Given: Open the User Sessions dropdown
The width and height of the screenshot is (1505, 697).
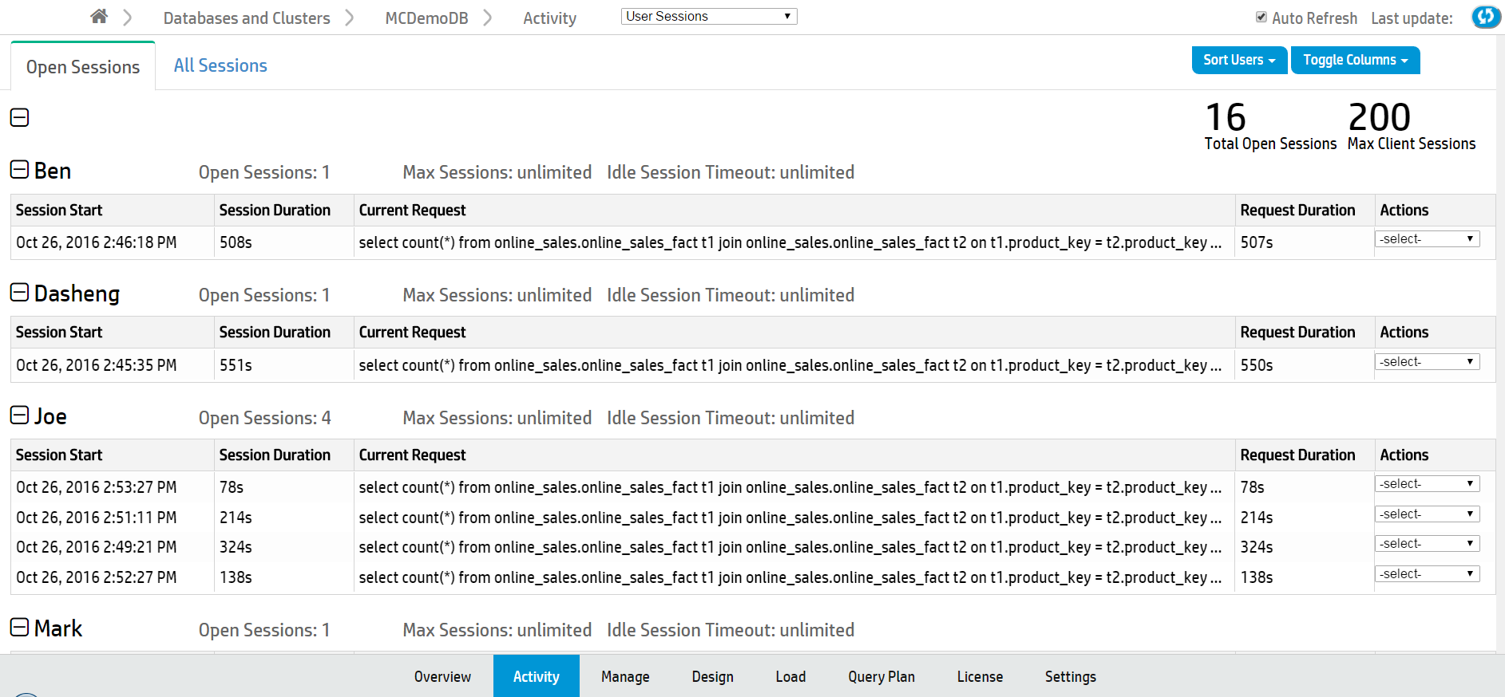Looking at the screenshot, I should point(708,17).
